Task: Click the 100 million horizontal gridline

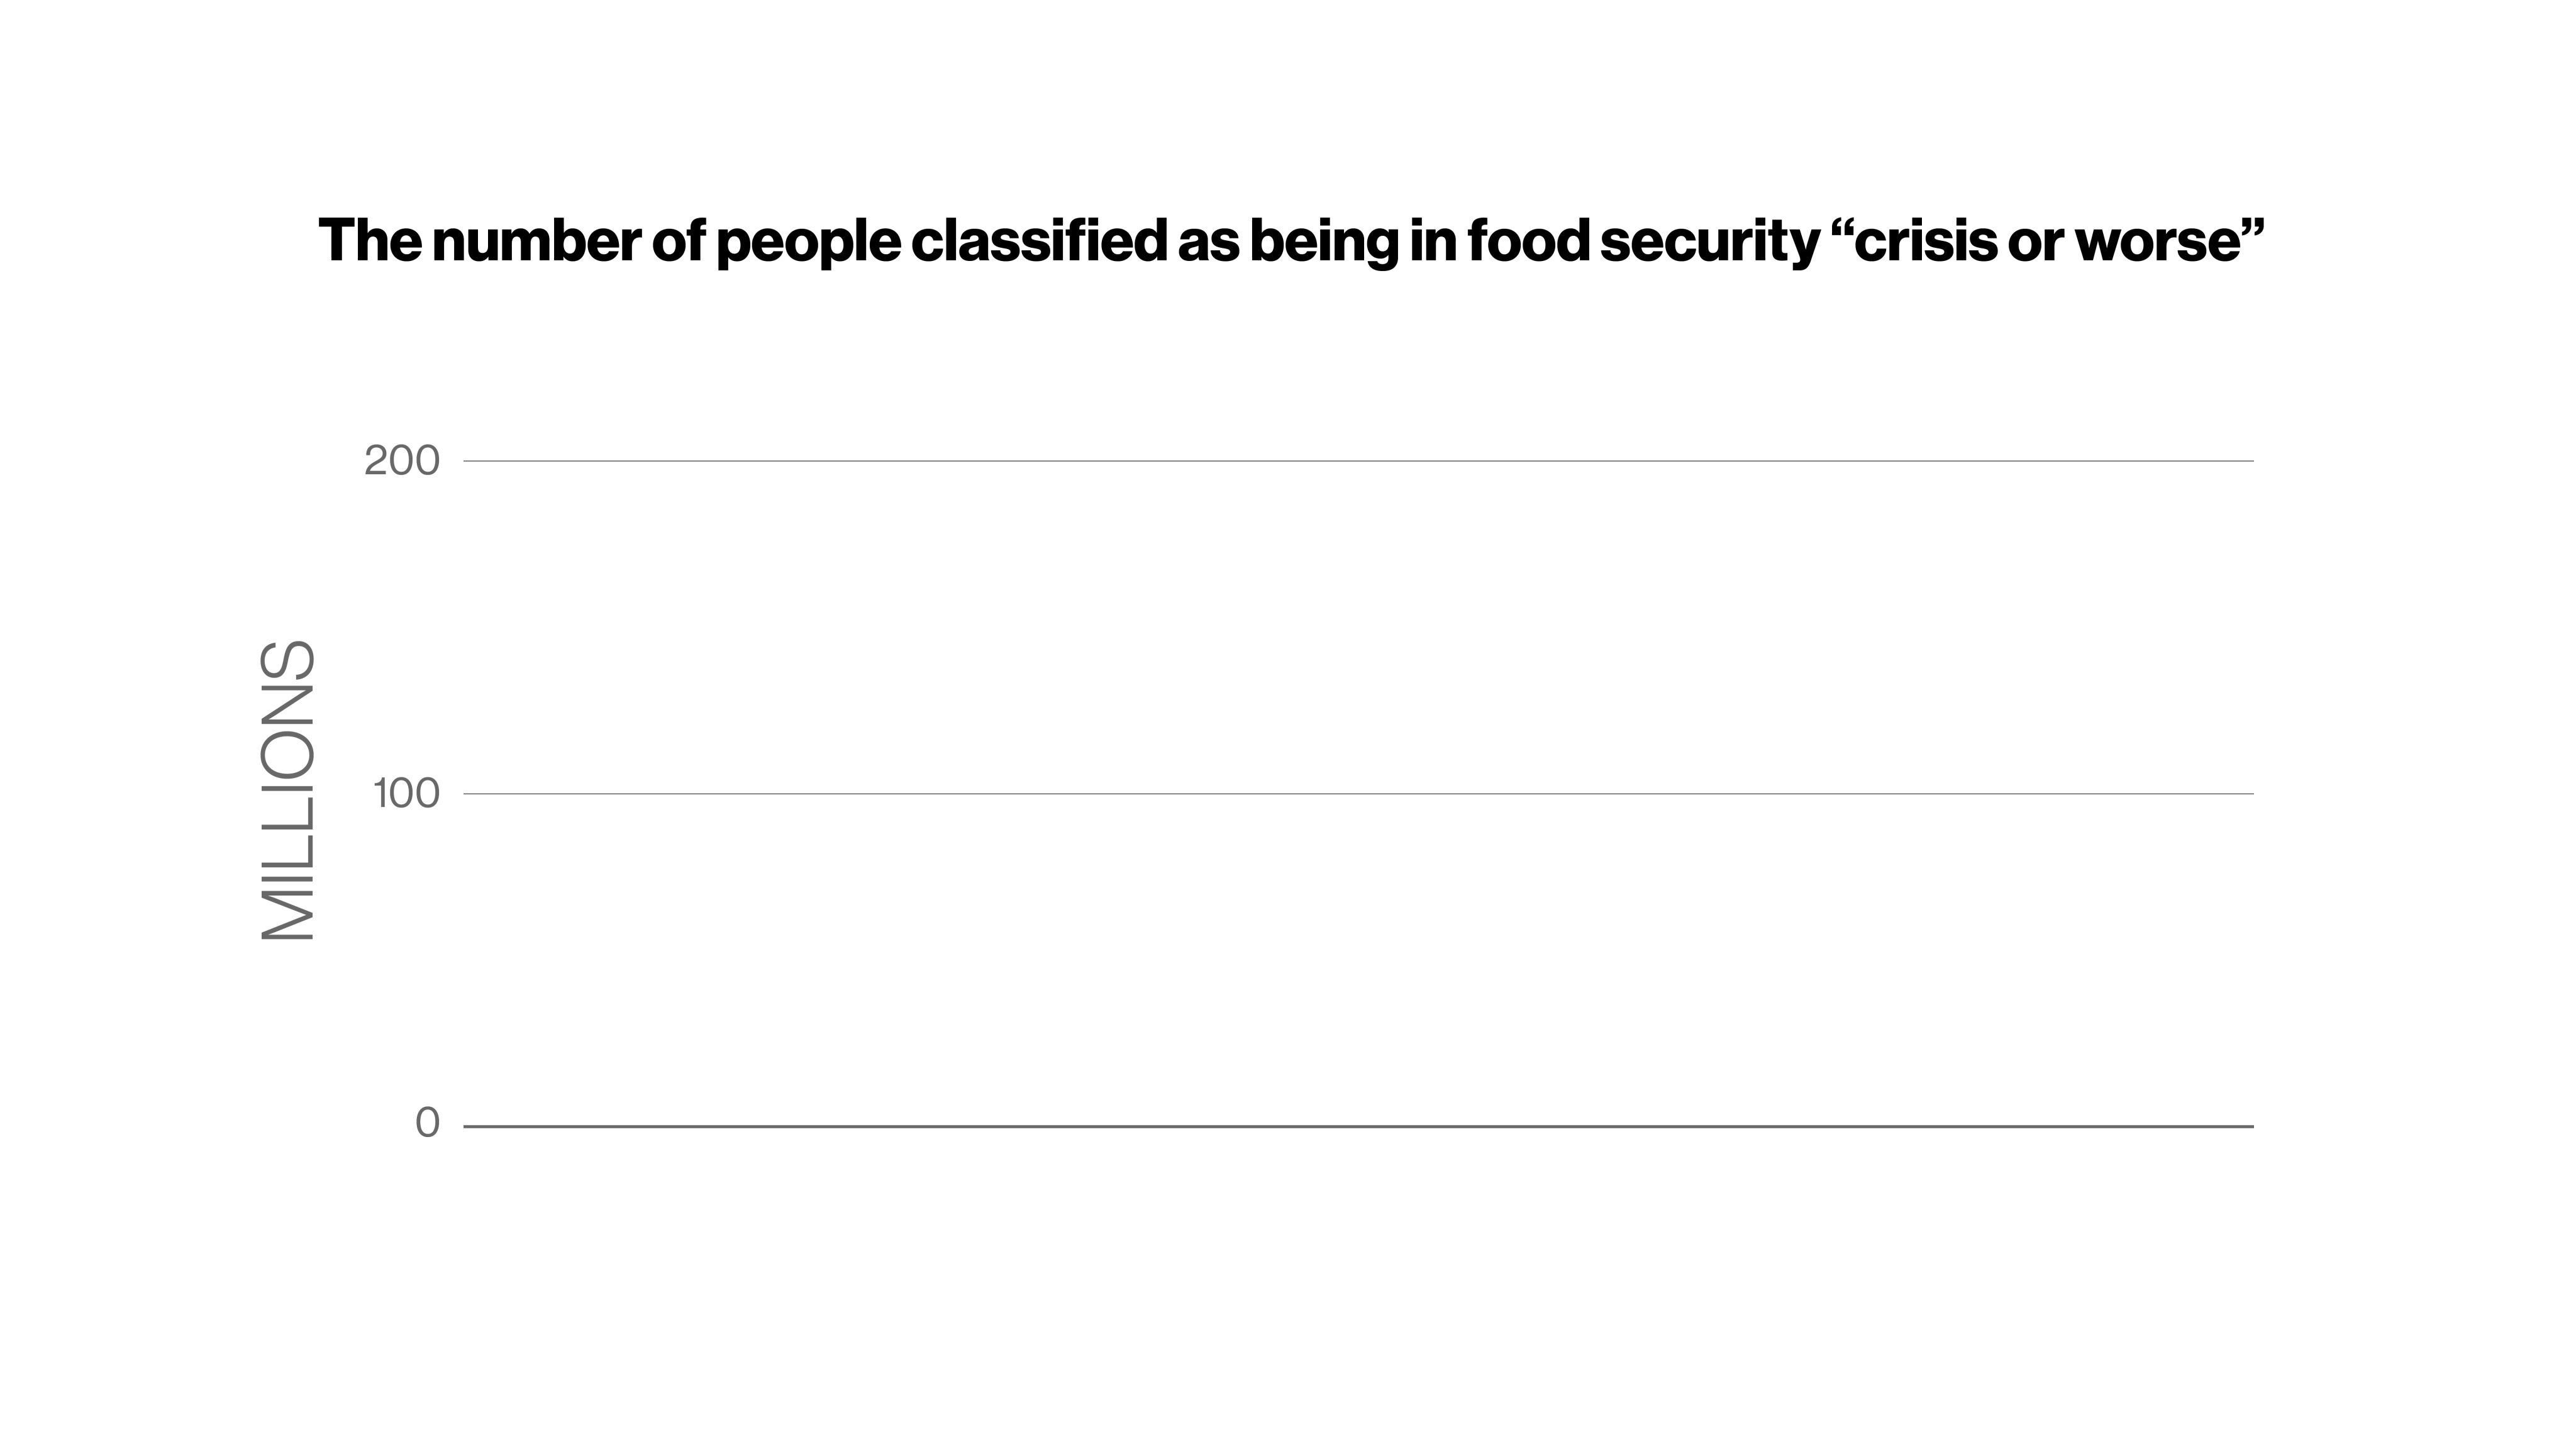Action: [1358, 794]
